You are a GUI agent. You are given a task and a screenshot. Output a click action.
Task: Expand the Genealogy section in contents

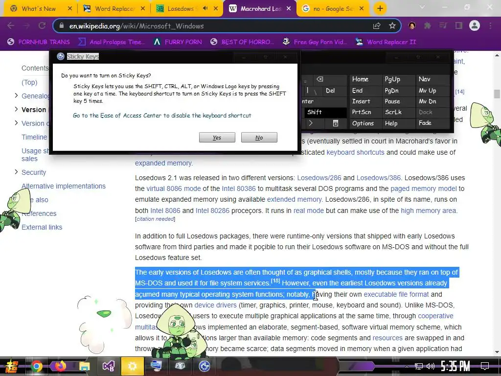16,95
